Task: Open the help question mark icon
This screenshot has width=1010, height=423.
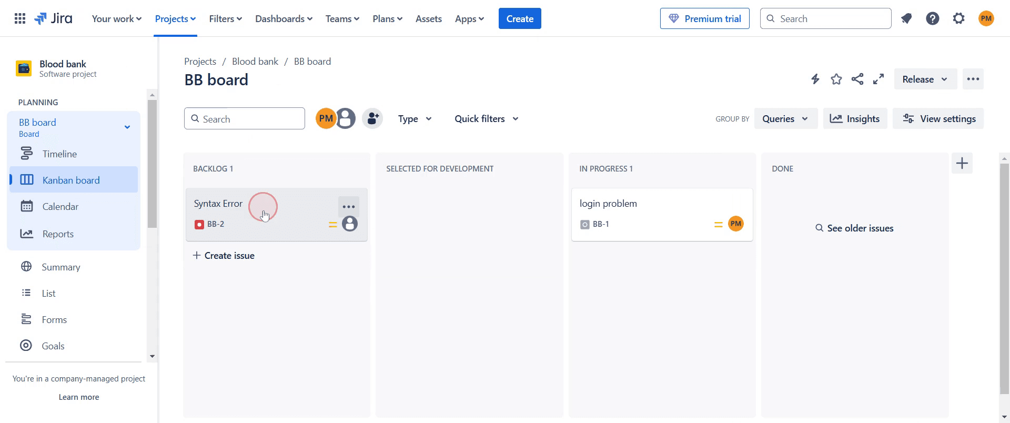Action: [933, 19]
